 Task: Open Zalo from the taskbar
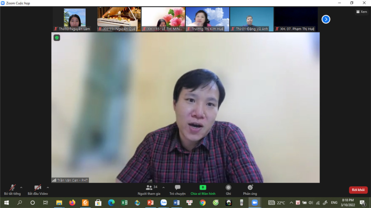[x=164, y=203]
